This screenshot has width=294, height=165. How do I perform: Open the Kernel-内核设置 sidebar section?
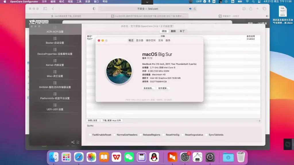(x=55, y=63)
